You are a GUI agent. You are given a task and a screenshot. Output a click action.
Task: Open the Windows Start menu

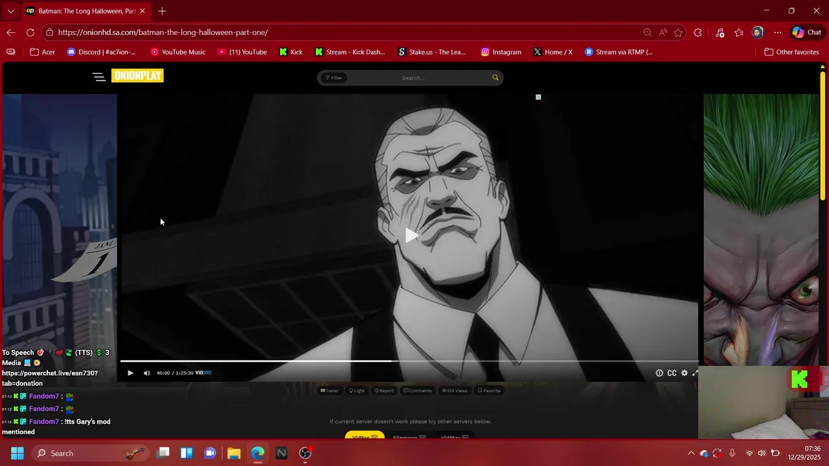pyautogui.click(x=17, y=453)
